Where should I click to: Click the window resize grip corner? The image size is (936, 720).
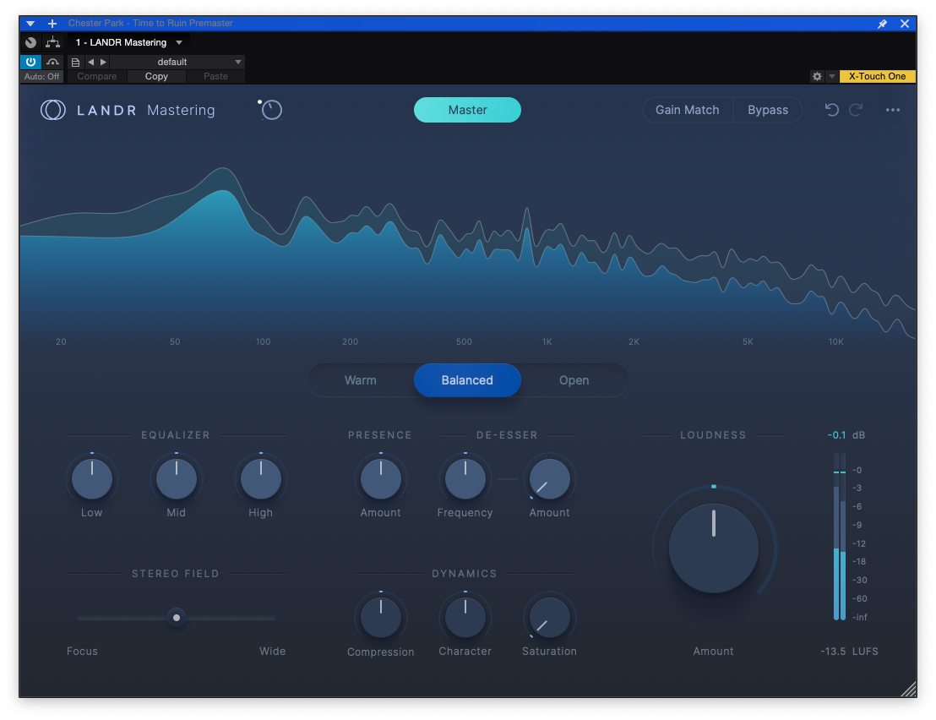[908, 690]
